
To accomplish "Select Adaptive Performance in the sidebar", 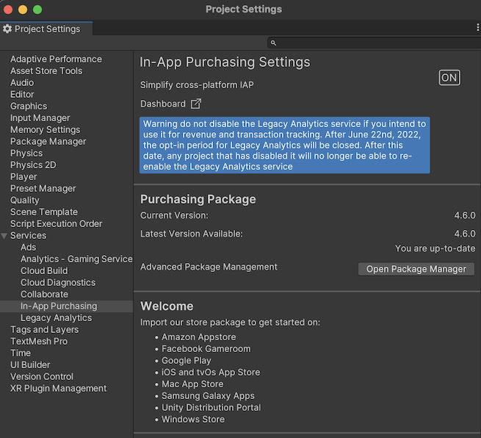I will [56, 60].
